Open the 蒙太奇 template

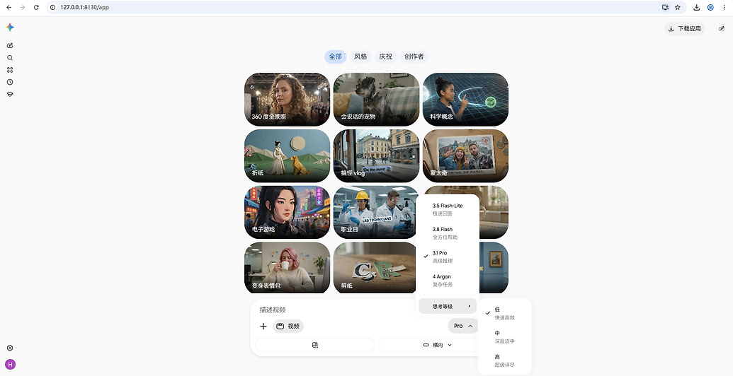click(465, 155)
